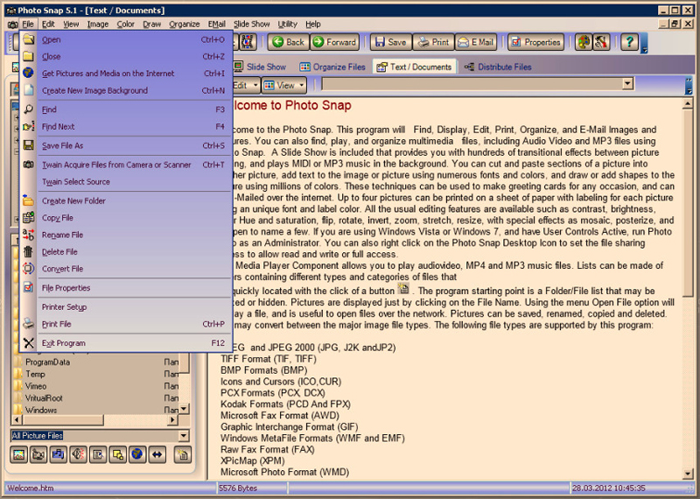
Task: Click the double-arrow icon below file list
Action: [157, 454]
